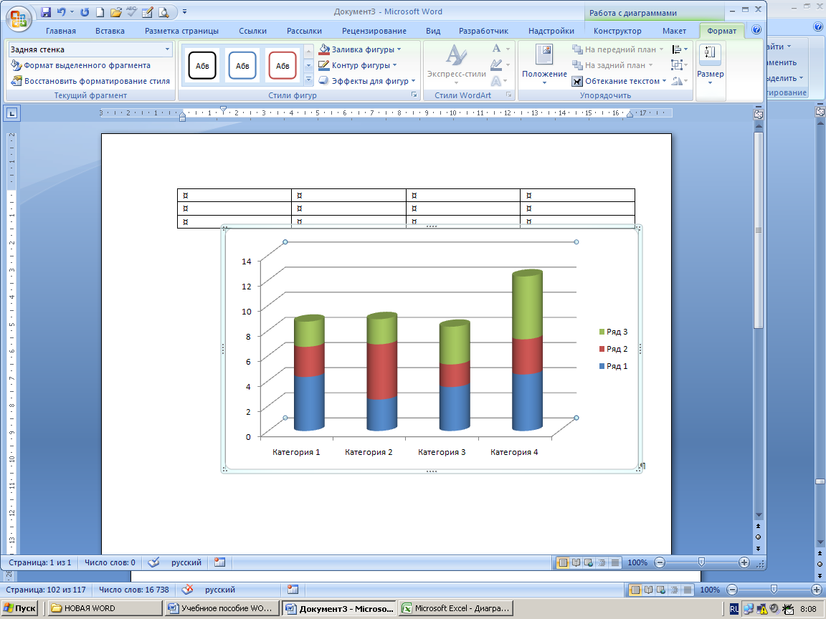Click the Word Help question mark icon
This screenshot has width=826, height=619.
[x=756, y=30]
